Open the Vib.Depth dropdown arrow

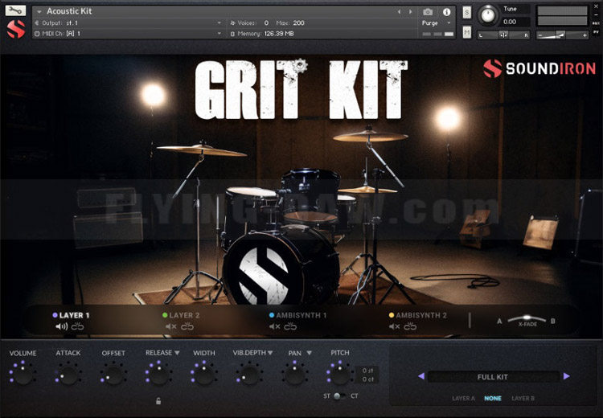click(270, 353)
